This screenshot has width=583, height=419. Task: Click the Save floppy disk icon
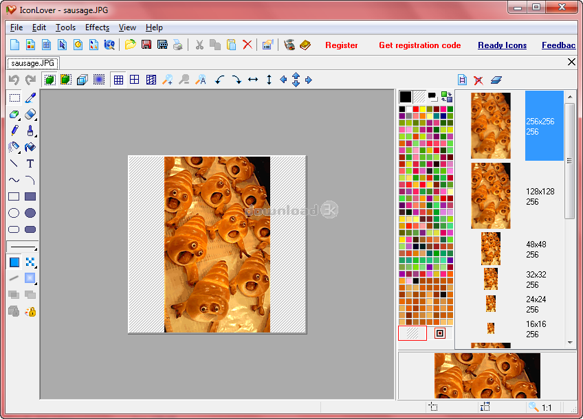click(146, 45)
